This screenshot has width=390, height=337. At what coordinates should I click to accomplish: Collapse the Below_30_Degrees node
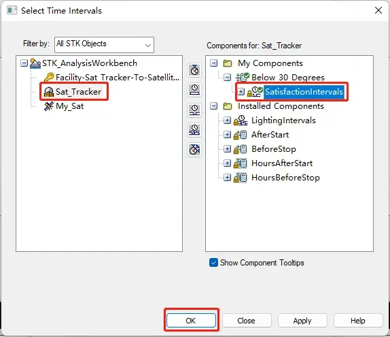coord(227,78)
